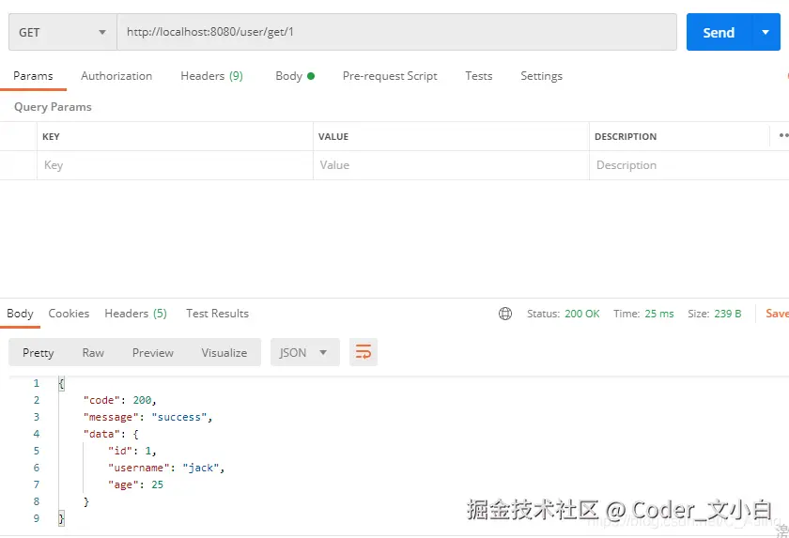The height and width of the screenshot is (538, 789).
Task: Select the Preview view
Action: pos(153,353)
